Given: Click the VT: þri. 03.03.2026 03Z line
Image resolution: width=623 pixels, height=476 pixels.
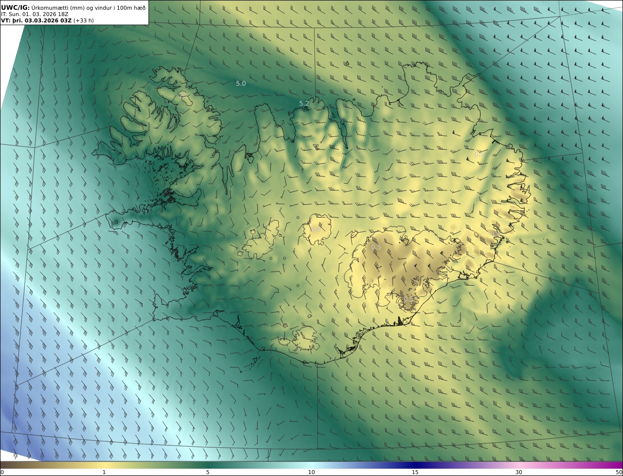Looking at the screenshot, I should coord(47,20).
